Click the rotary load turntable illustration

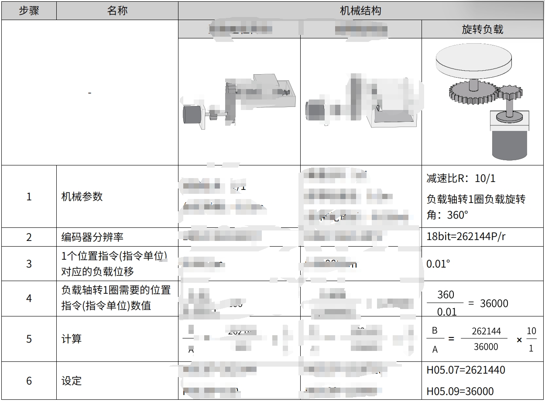point(483,103)
